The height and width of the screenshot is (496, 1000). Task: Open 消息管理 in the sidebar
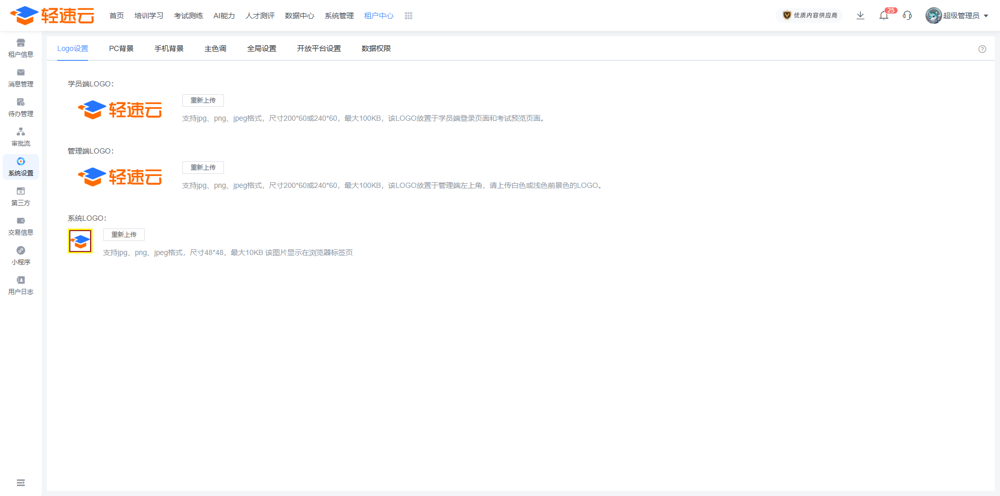[x=21, y=78]
